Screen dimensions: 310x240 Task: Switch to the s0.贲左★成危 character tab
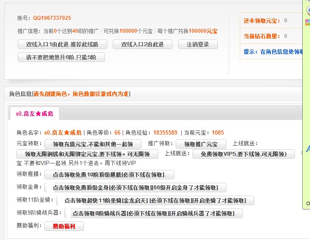pos(34,114)
